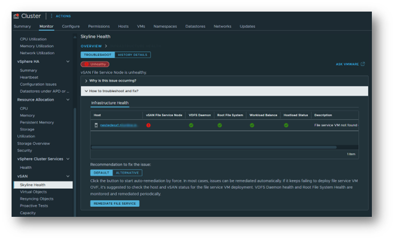This screenshot has width=395, height=240.
Task: Open Storage Overview in sidebar
Action: tap(34, 143)
